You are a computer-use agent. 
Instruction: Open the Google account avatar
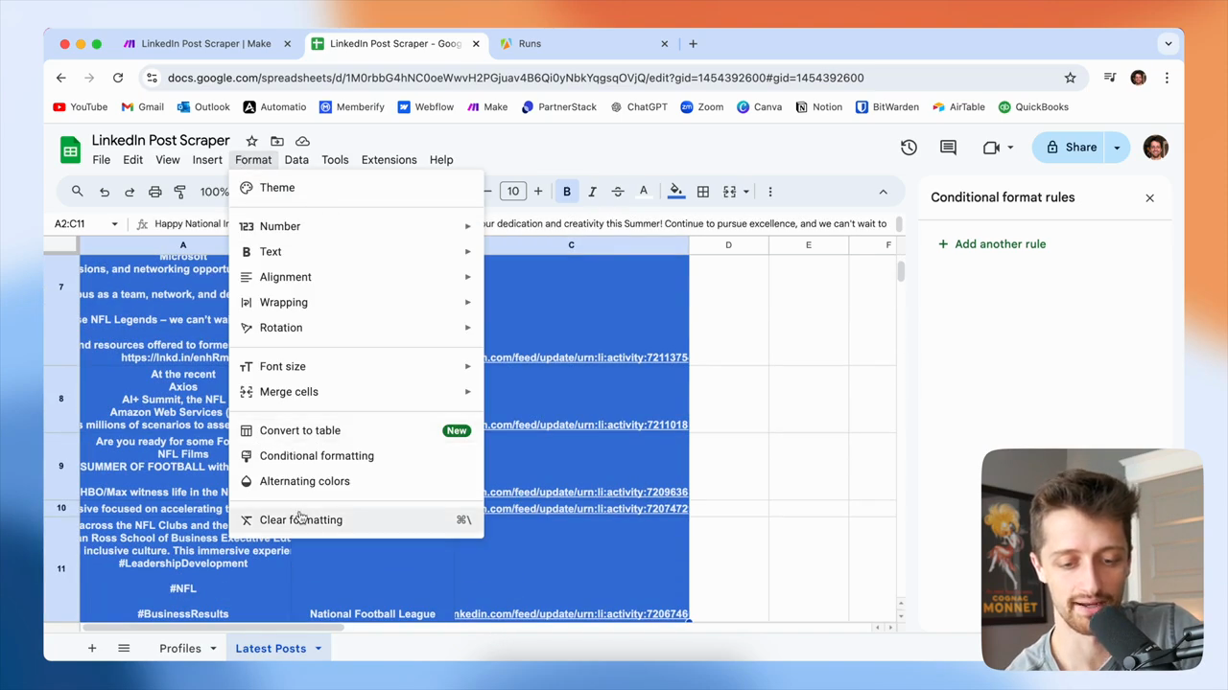(x=1156, y=148)
